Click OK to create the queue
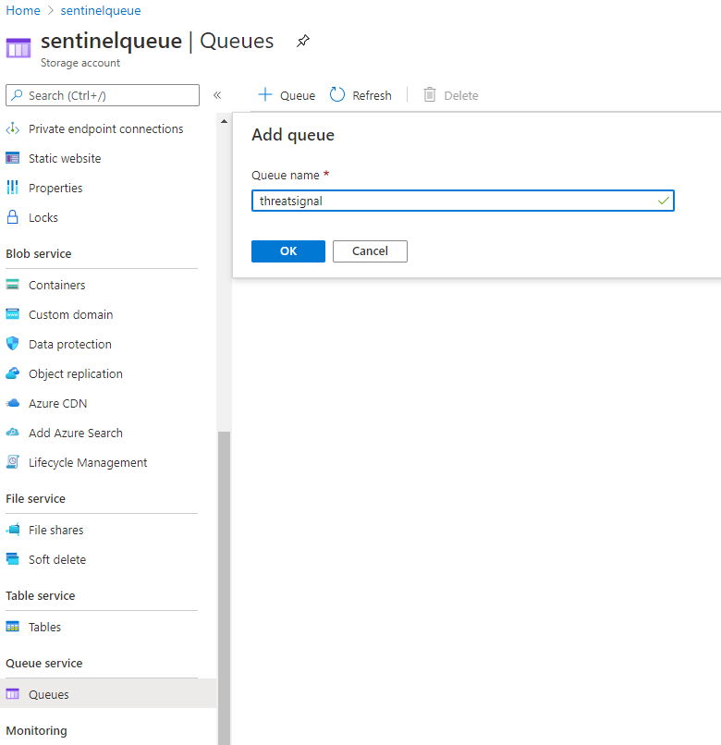Viewport: 721px width, 745px height. click(x=288, y=250)
